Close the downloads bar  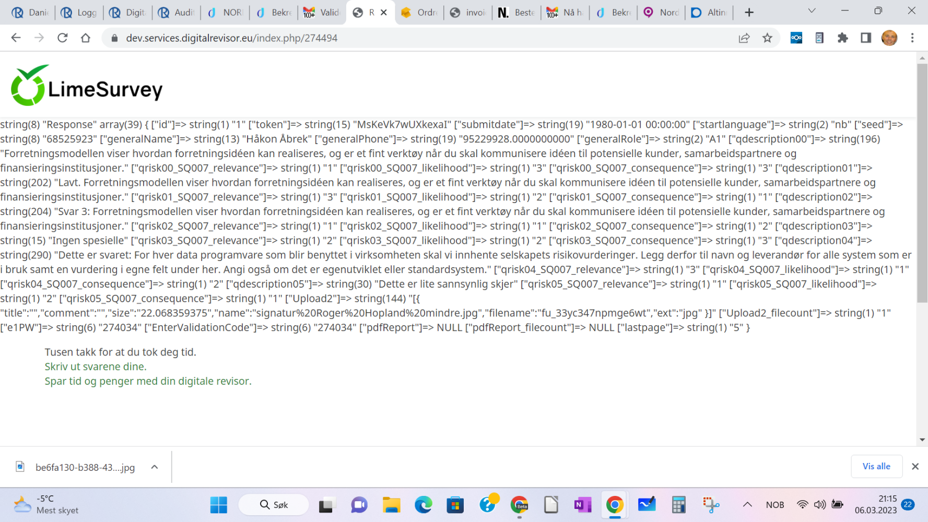click(915, 466)
